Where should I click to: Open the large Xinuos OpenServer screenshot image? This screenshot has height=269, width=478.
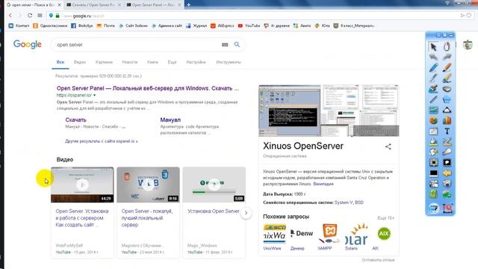(289, 111)
